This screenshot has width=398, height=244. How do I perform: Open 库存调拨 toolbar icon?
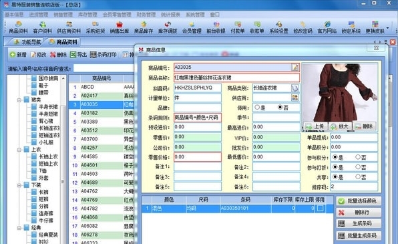(x=168, y=27)
